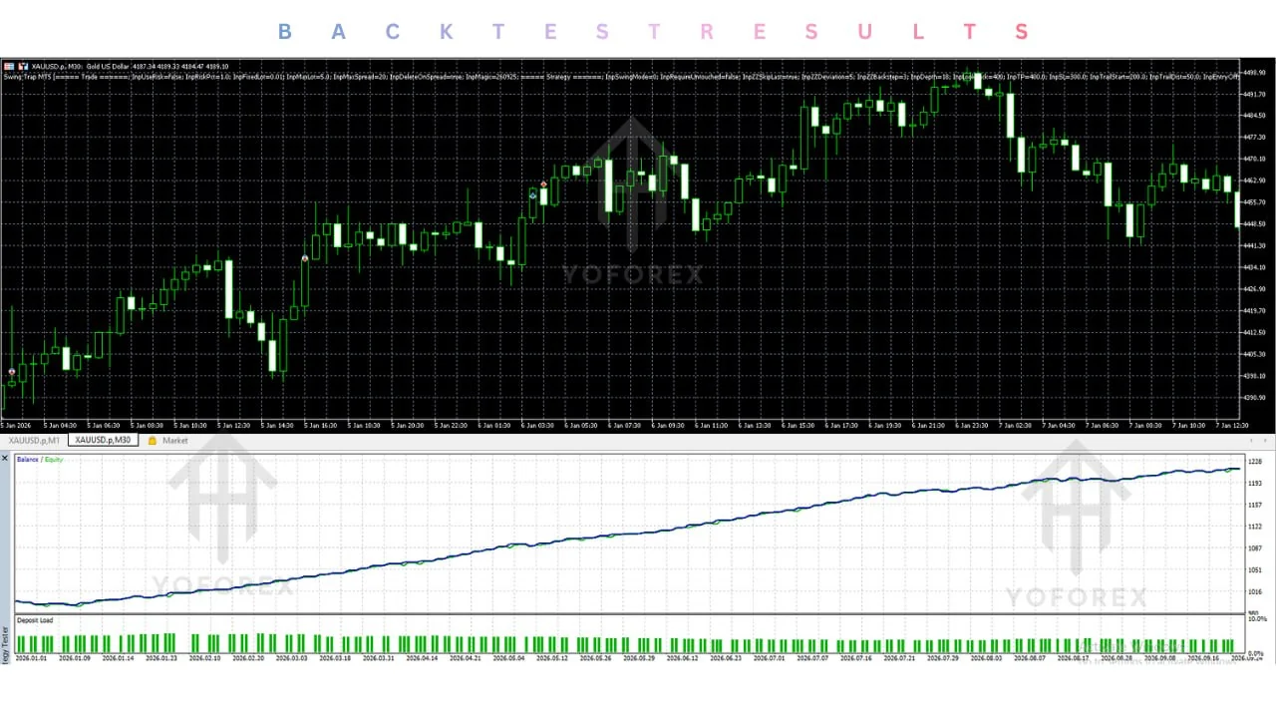Click the blue Balance legend label

(x=28, y=460)
